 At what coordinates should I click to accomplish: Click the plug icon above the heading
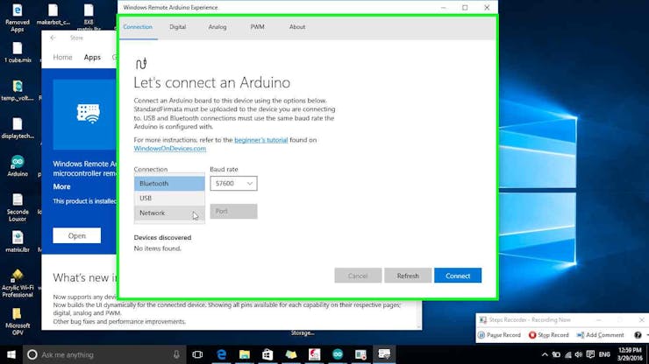(141, 64)
